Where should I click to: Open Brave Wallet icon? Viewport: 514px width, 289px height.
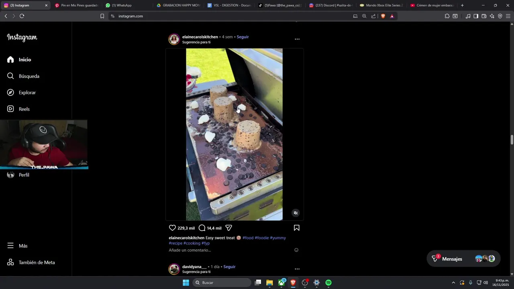484,16
